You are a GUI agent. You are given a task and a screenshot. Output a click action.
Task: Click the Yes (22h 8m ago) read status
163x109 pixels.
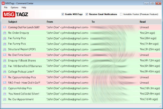click(150, 94)
